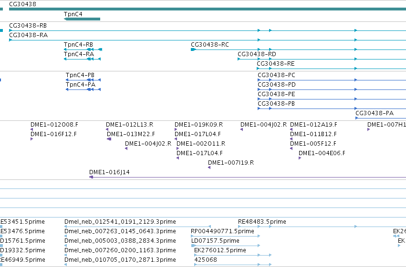
Task: Open EST Dmel_neb_005003_0388_2834.3prime
Action: coord(65,246)
